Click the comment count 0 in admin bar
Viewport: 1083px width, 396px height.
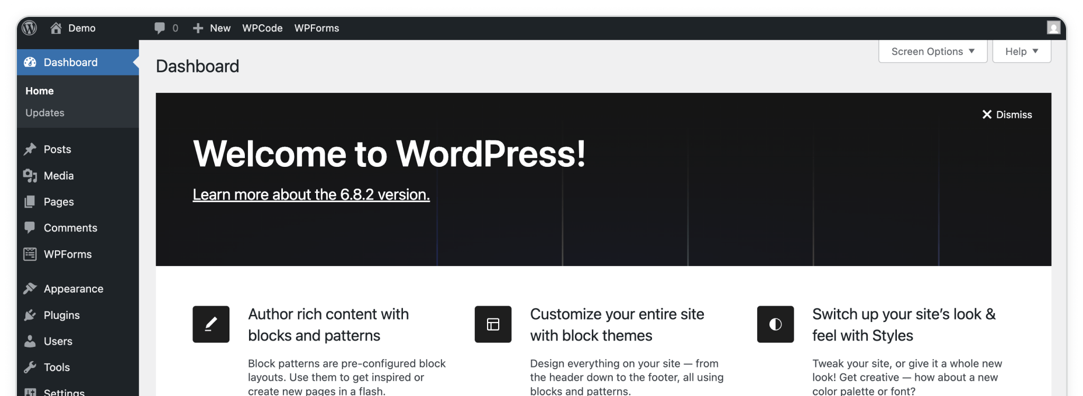point(176,28)
